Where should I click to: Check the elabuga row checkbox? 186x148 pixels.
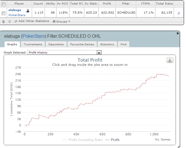point(4,13)
